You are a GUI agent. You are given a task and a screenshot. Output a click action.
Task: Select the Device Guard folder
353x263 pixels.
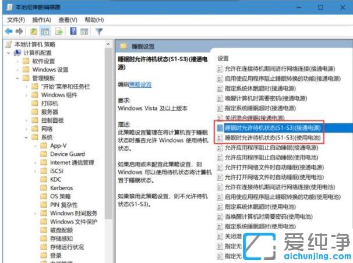[68, 154]
